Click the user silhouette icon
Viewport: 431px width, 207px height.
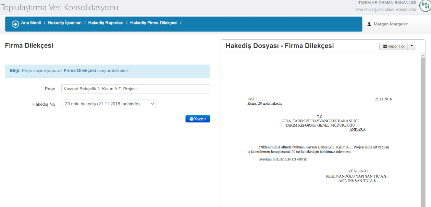point(369,24)
